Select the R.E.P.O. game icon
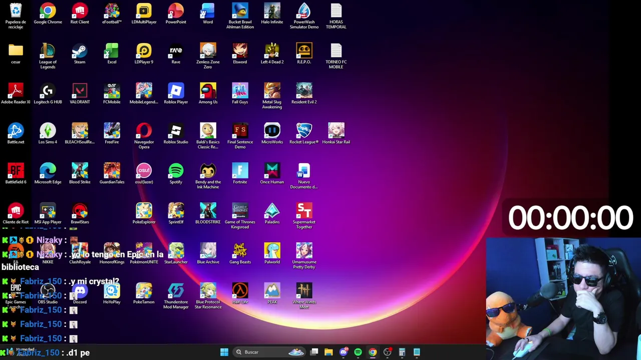 coord(304,54)
